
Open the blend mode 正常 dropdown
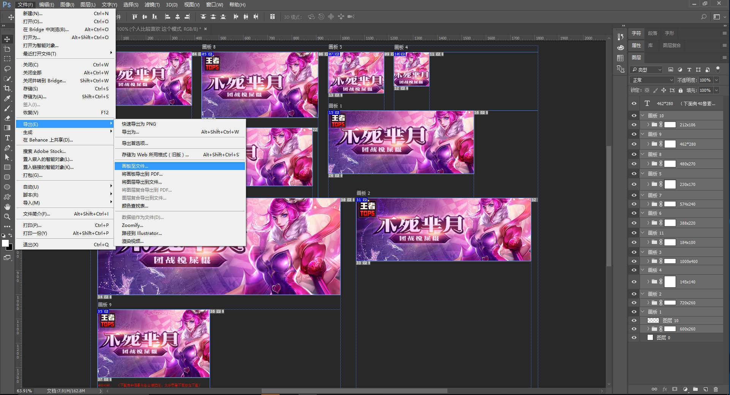click(x=652, y=80)
